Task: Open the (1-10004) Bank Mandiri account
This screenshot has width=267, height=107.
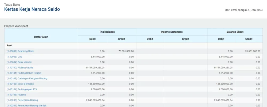Action: (19, 62)
